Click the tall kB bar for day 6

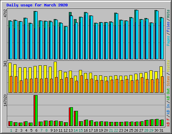tap(36, 111)
